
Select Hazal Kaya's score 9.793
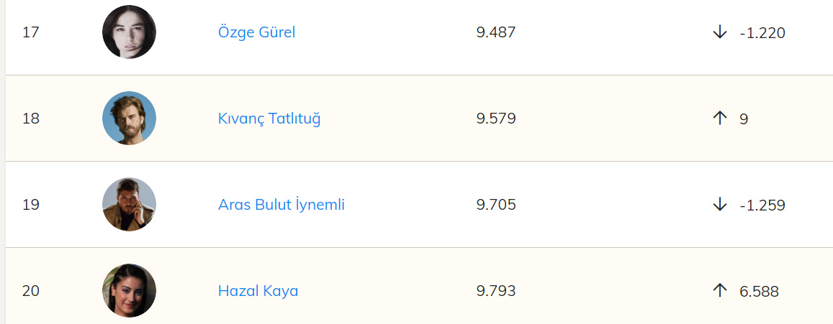coord(496,291)
